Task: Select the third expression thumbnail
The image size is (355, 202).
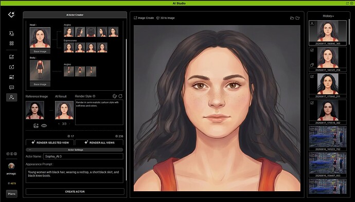Action: (91, 48)
